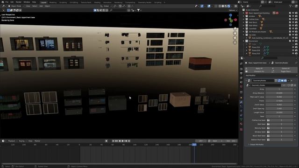The width and height of the screenshot is (299, 168).
Task: Click the pan view hand gizmo
Action: [x=235, y=33]
